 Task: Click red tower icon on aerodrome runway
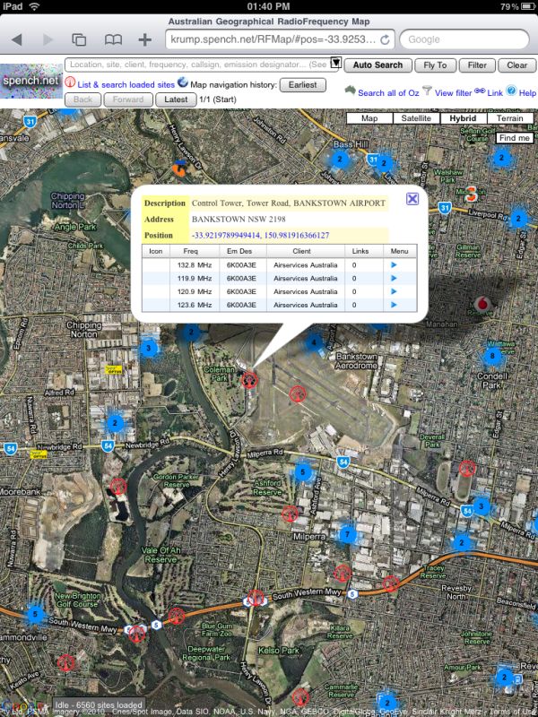298,393
